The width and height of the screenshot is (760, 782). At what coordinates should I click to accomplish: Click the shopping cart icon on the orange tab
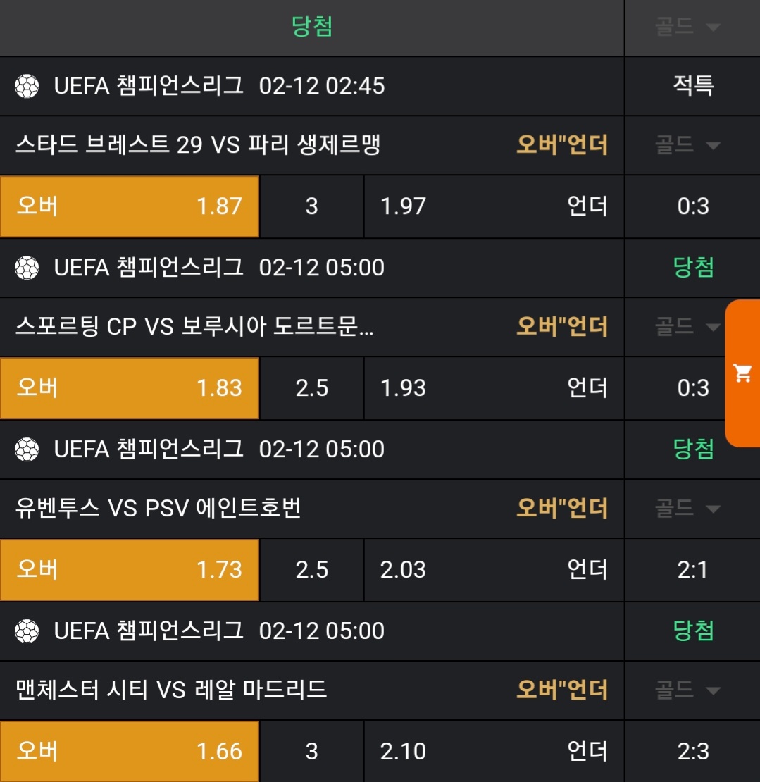(742, 373)
